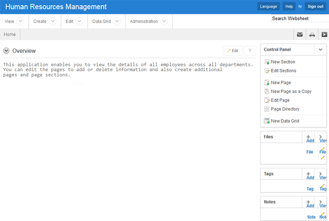Collapse the Overview section

coord(6,50)
